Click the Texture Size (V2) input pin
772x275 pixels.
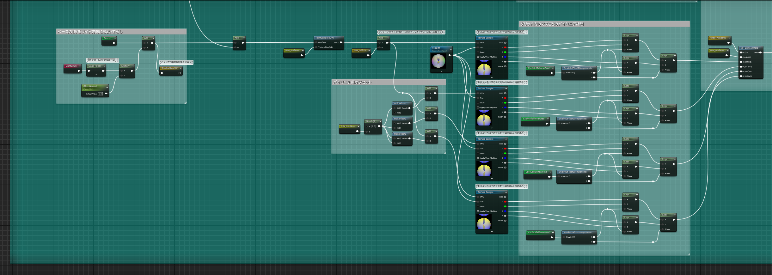coord(316,47)
